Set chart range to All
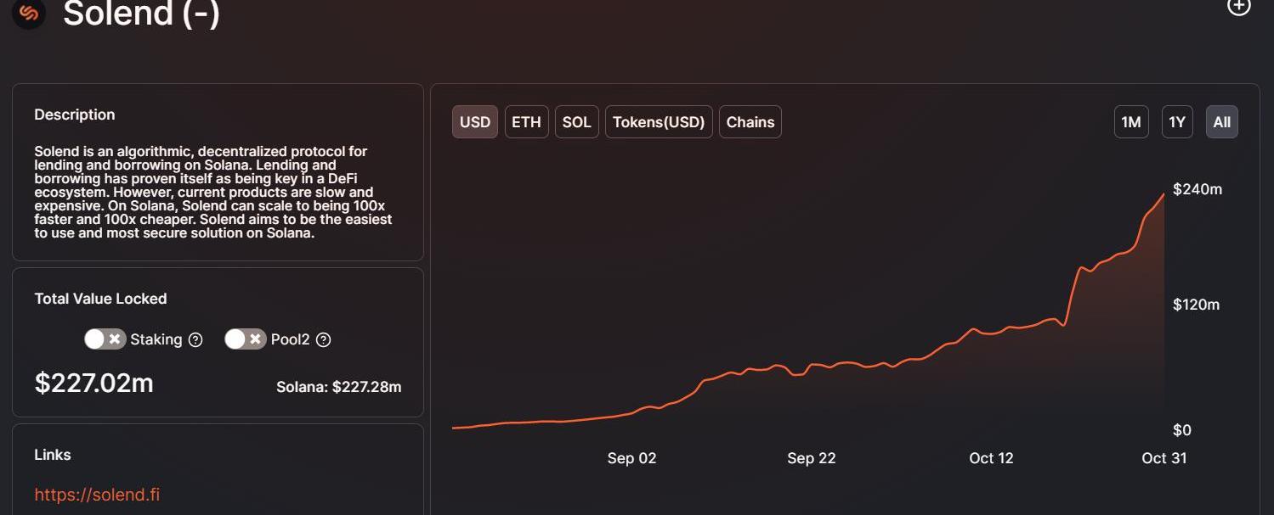The width and height of the screenshot is (1274, 515). pyautogui.click(x=1222, y=122)
